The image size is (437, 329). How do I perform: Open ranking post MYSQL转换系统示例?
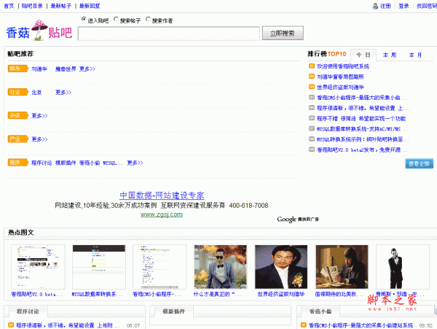click(362, 139)
